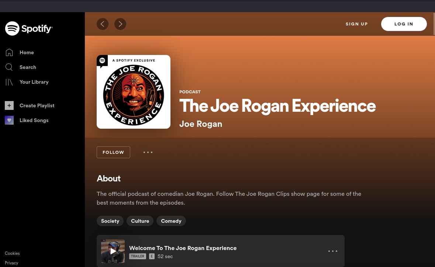435x267 pixels.
Task: Click the explicit E badge on trailer
Action: pyautogui.click(x=152, y=256)
